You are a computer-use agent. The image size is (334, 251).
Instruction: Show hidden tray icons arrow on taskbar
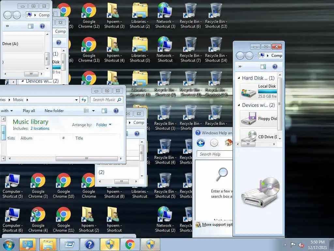285,245
